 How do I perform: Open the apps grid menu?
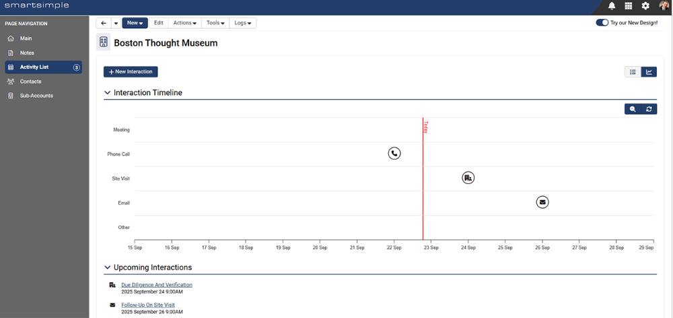pos(629,5)
